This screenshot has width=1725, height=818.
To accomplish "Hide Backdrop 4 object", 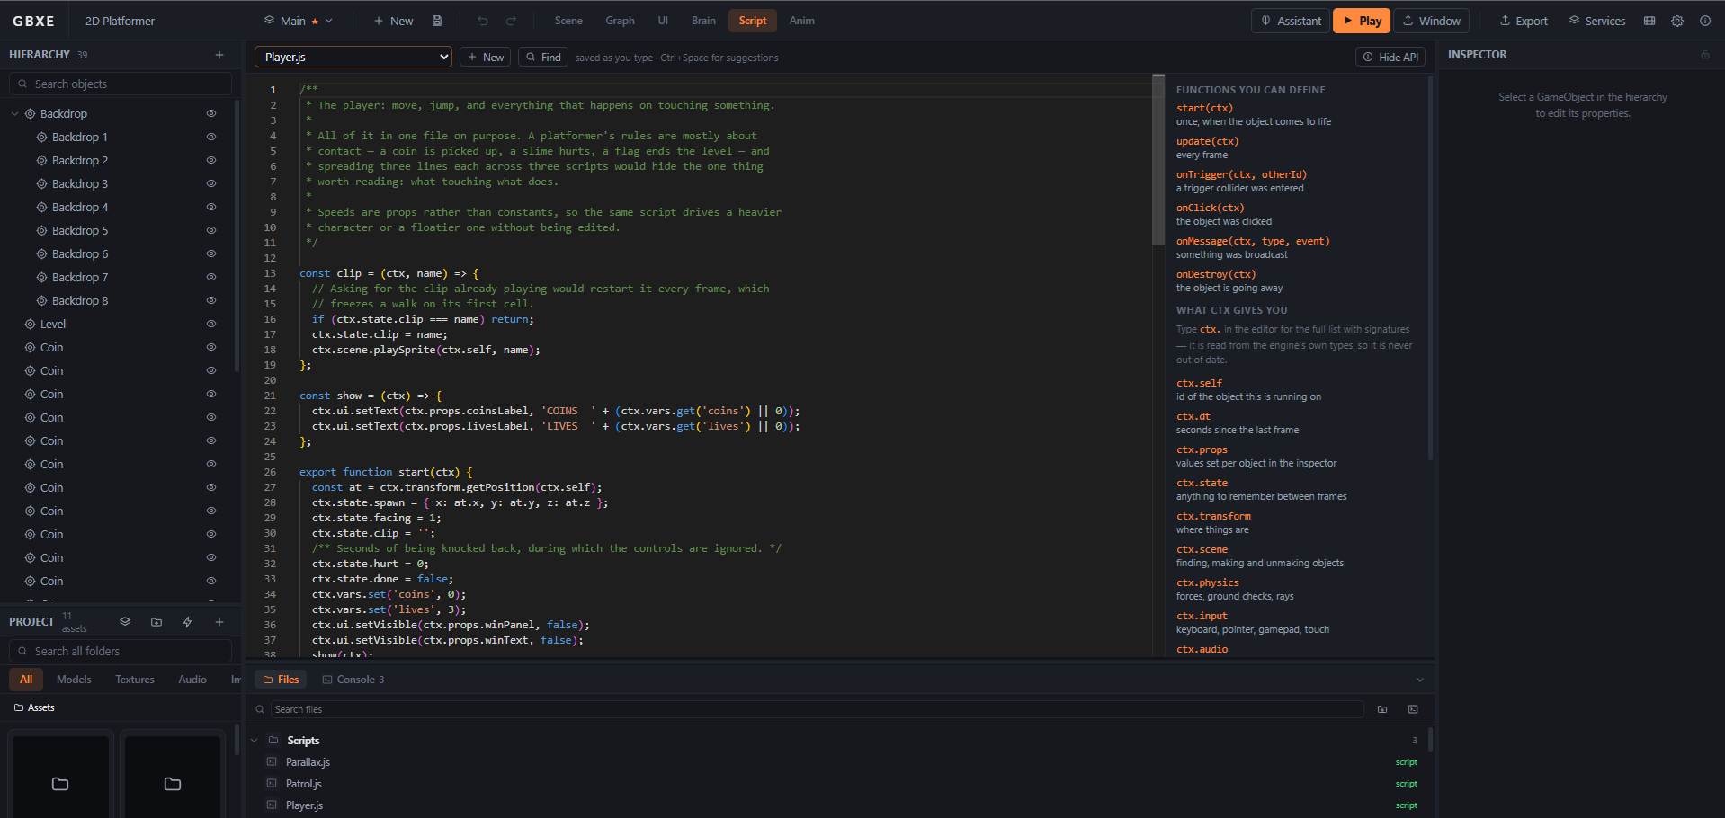I will tap(211, 208).
